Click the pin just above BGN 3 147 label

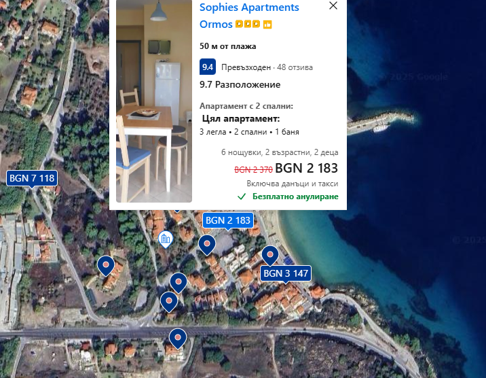coord(270,256)
